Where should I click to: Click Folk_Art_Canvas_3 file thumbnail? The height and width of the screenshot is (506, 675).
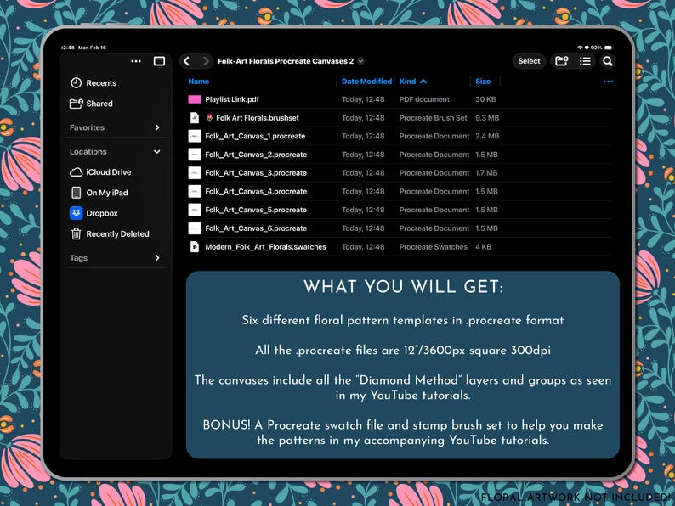click(195, 173)
